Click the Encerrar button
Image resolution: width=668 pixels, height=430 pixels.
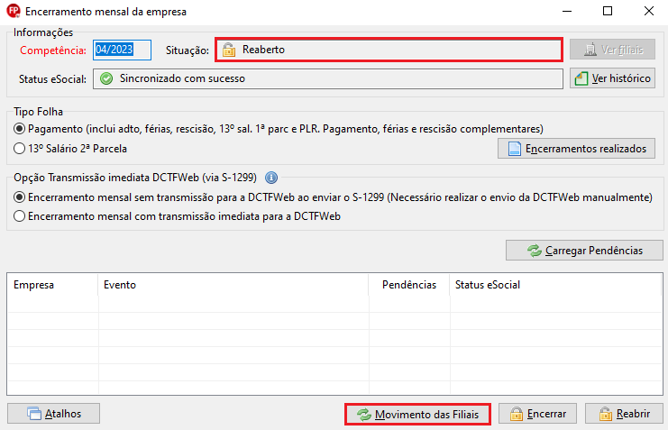(x=537, y=414)
